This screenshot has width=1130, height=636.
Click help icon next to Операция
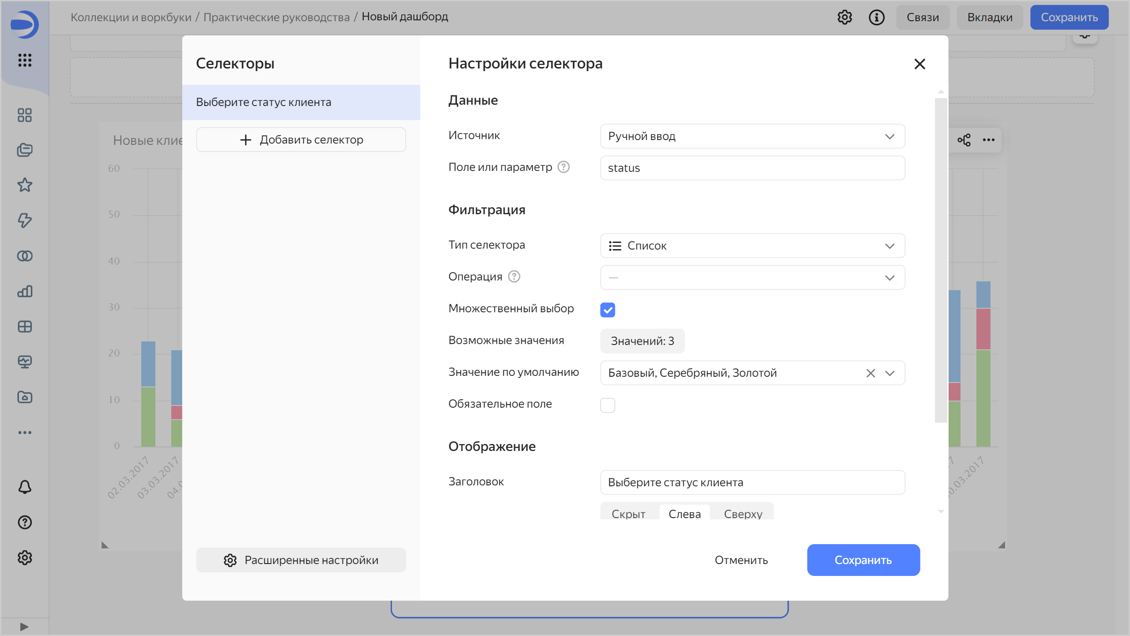coord(514,276)
